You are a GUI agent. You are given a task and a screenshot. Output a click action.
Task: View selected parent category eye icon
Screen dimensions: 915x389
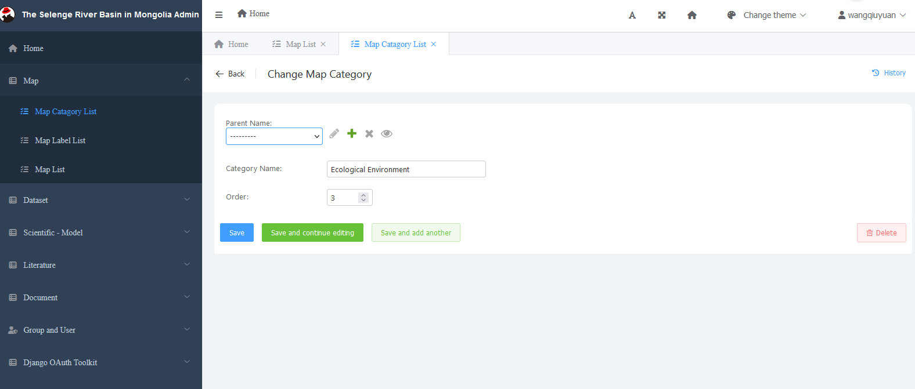pyautogui.click(x=387, y=134)
